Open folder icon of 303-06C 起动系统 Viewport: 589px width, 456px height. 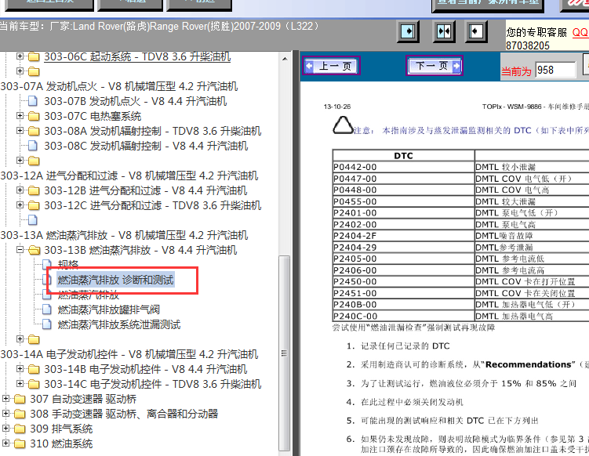pos(34,56)
